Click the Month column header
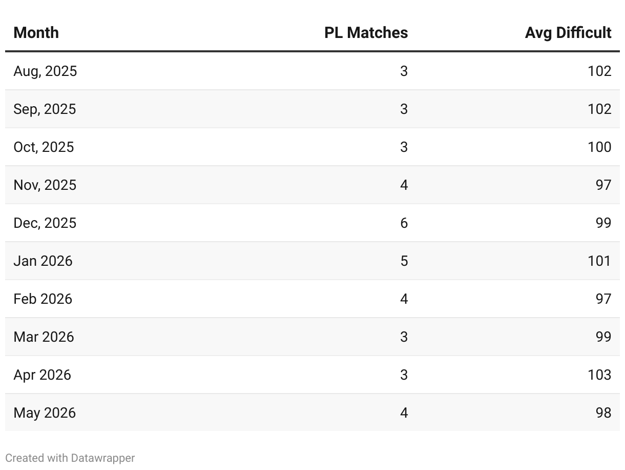 click(36, 33)
